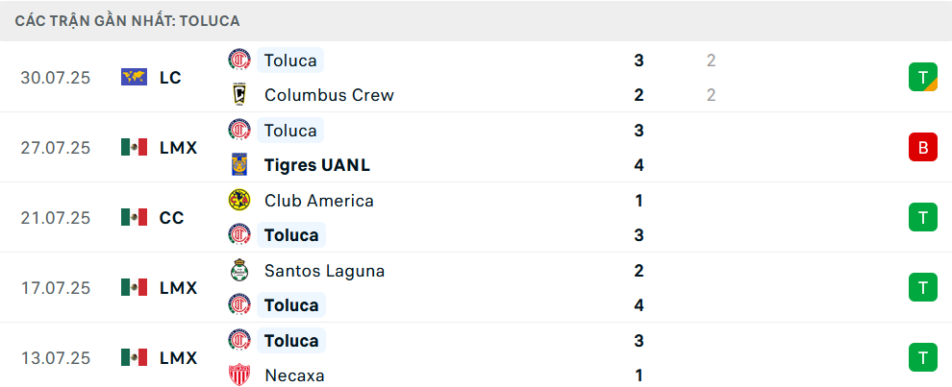Select Santos Laguna team name
952x387 pixels.
325,271
